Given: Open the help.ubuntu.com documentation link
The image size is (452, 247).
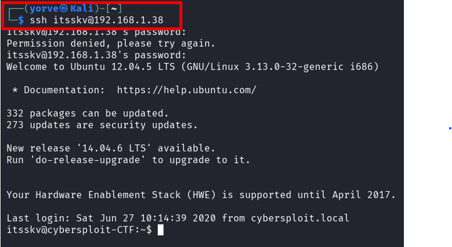Looking at the screenshot, I should coord(187,90).
